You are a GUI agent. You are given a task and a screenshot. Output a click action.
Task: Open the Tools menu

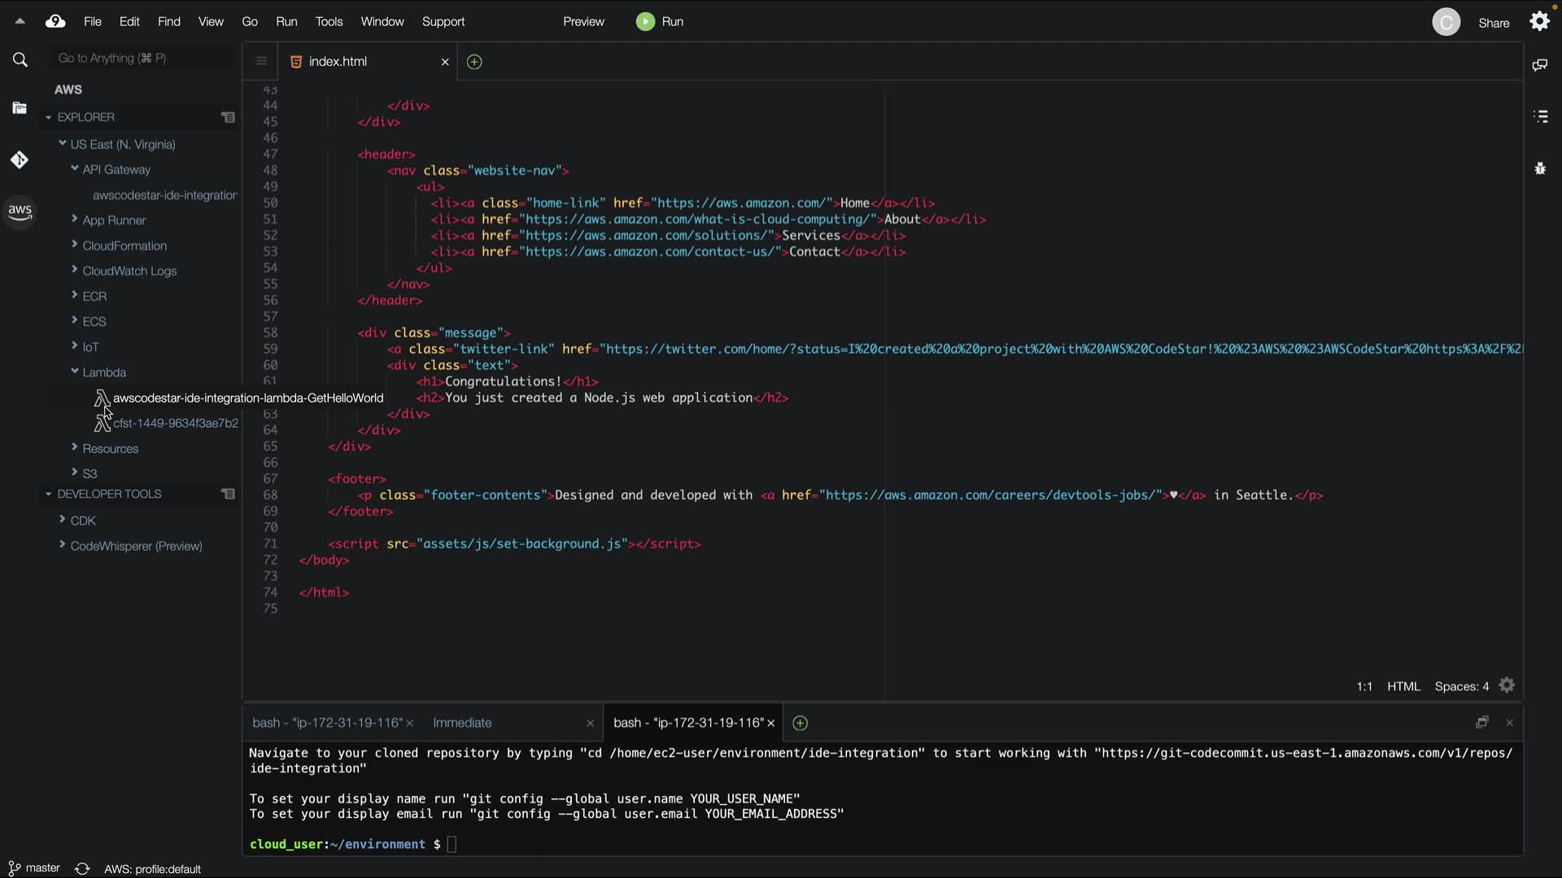pos(329,22)
